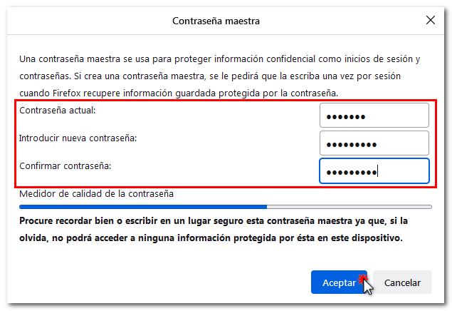The image size is (452, 311).
Task: Click the "Contraseña actual:" label
Action: tap(58, 111)
